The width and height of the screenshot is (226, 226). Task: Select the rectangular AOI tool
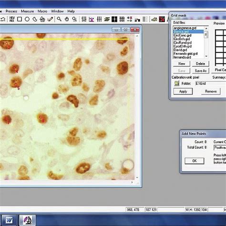click(x=20, y=19)
